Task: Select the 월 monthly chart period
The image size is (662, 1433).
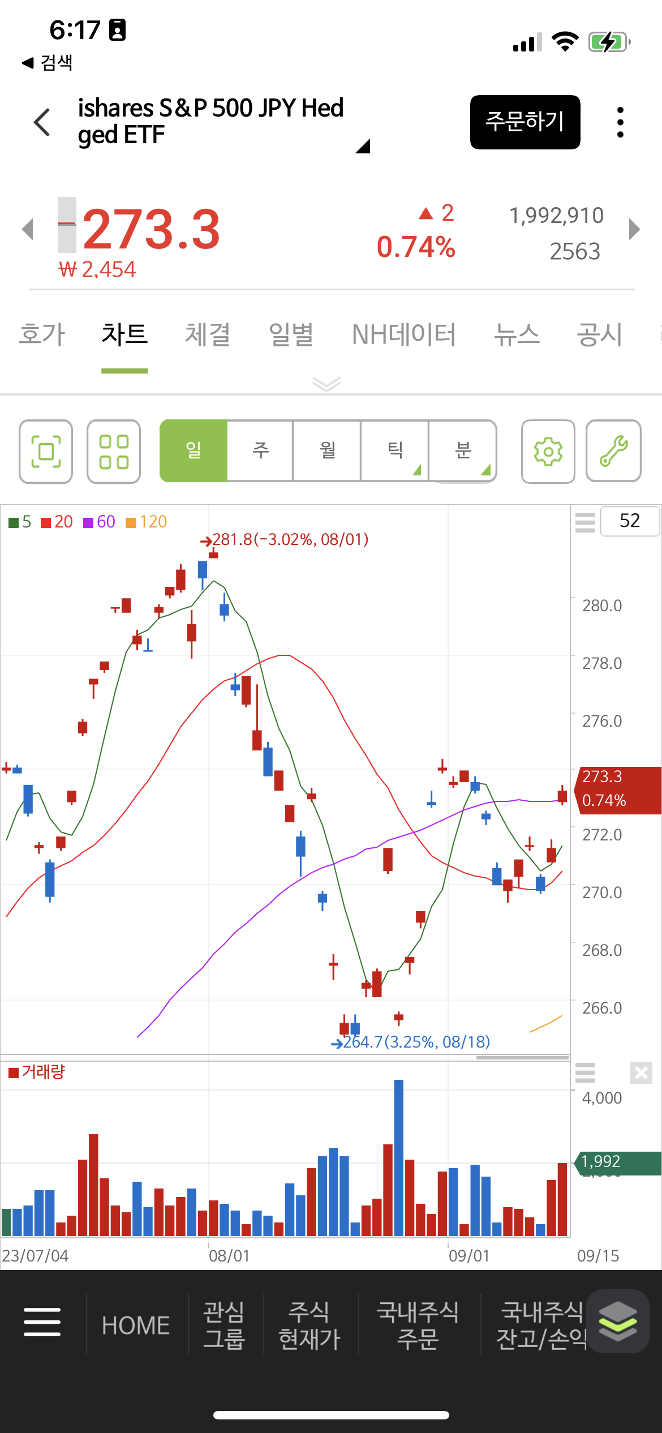Action: (x=327, y=451)
